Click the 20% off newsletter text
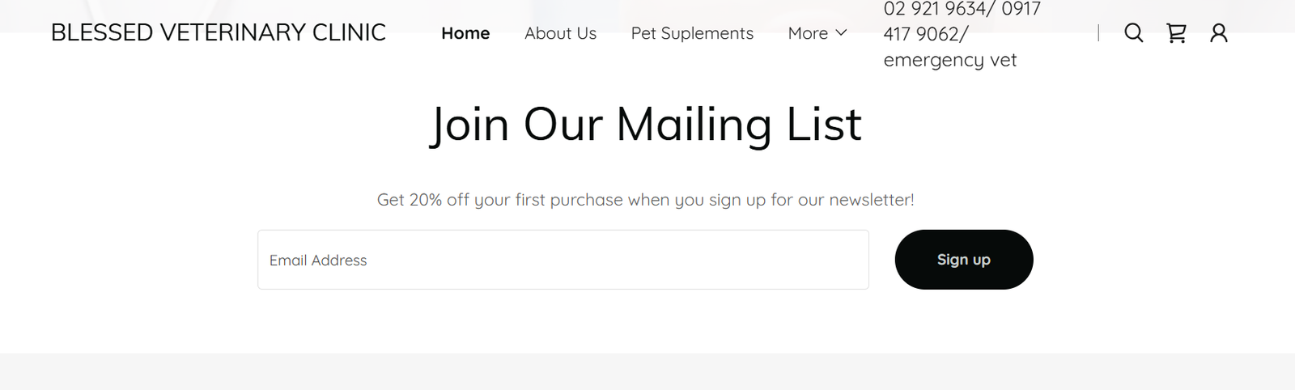The image size is (1295, 390). pyautogui.click(x=645, y=200)
